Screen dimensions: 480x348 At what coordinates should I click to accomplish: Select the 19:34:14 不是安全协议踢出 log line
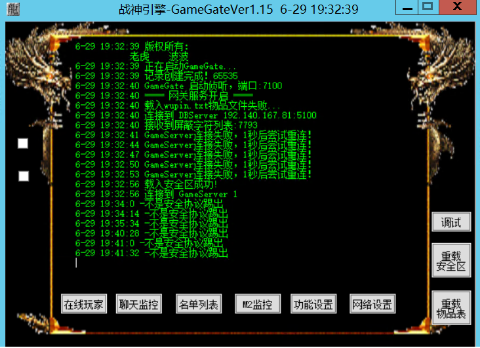[x=151, y=214]
